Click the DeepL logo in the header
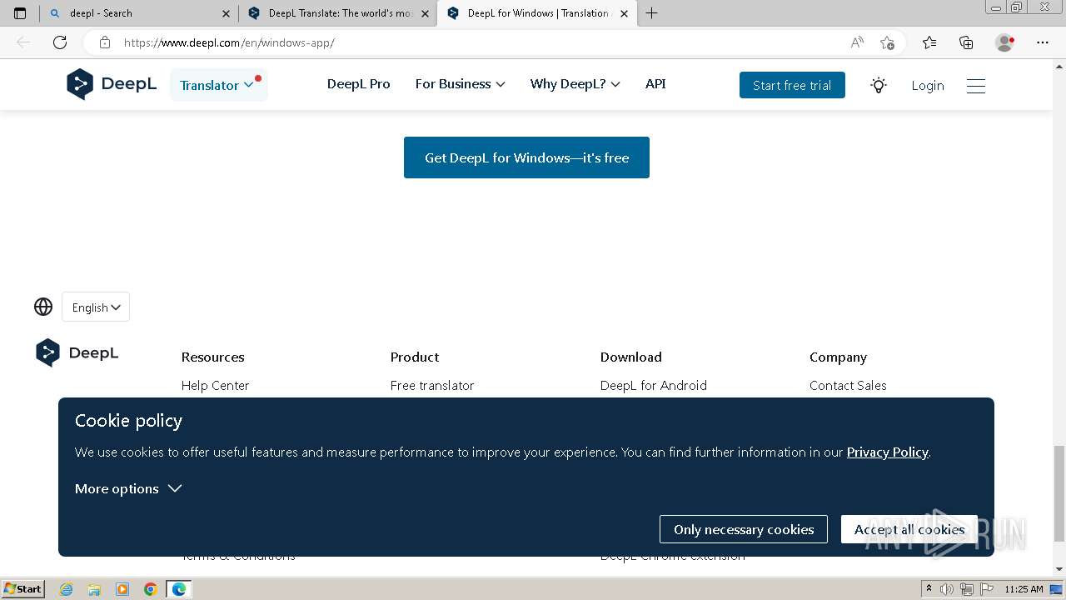1066x600 pixels. coord(112,84)
